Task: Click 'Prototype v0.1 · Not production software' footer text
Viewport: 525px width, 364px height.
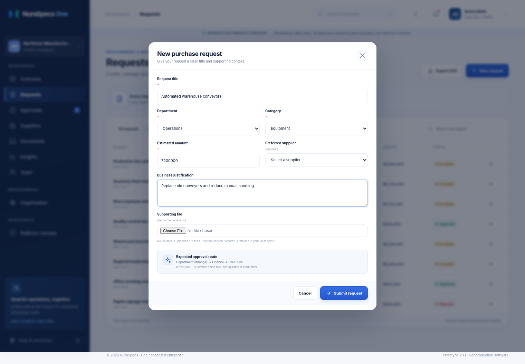Action: [x=476, y=355]
